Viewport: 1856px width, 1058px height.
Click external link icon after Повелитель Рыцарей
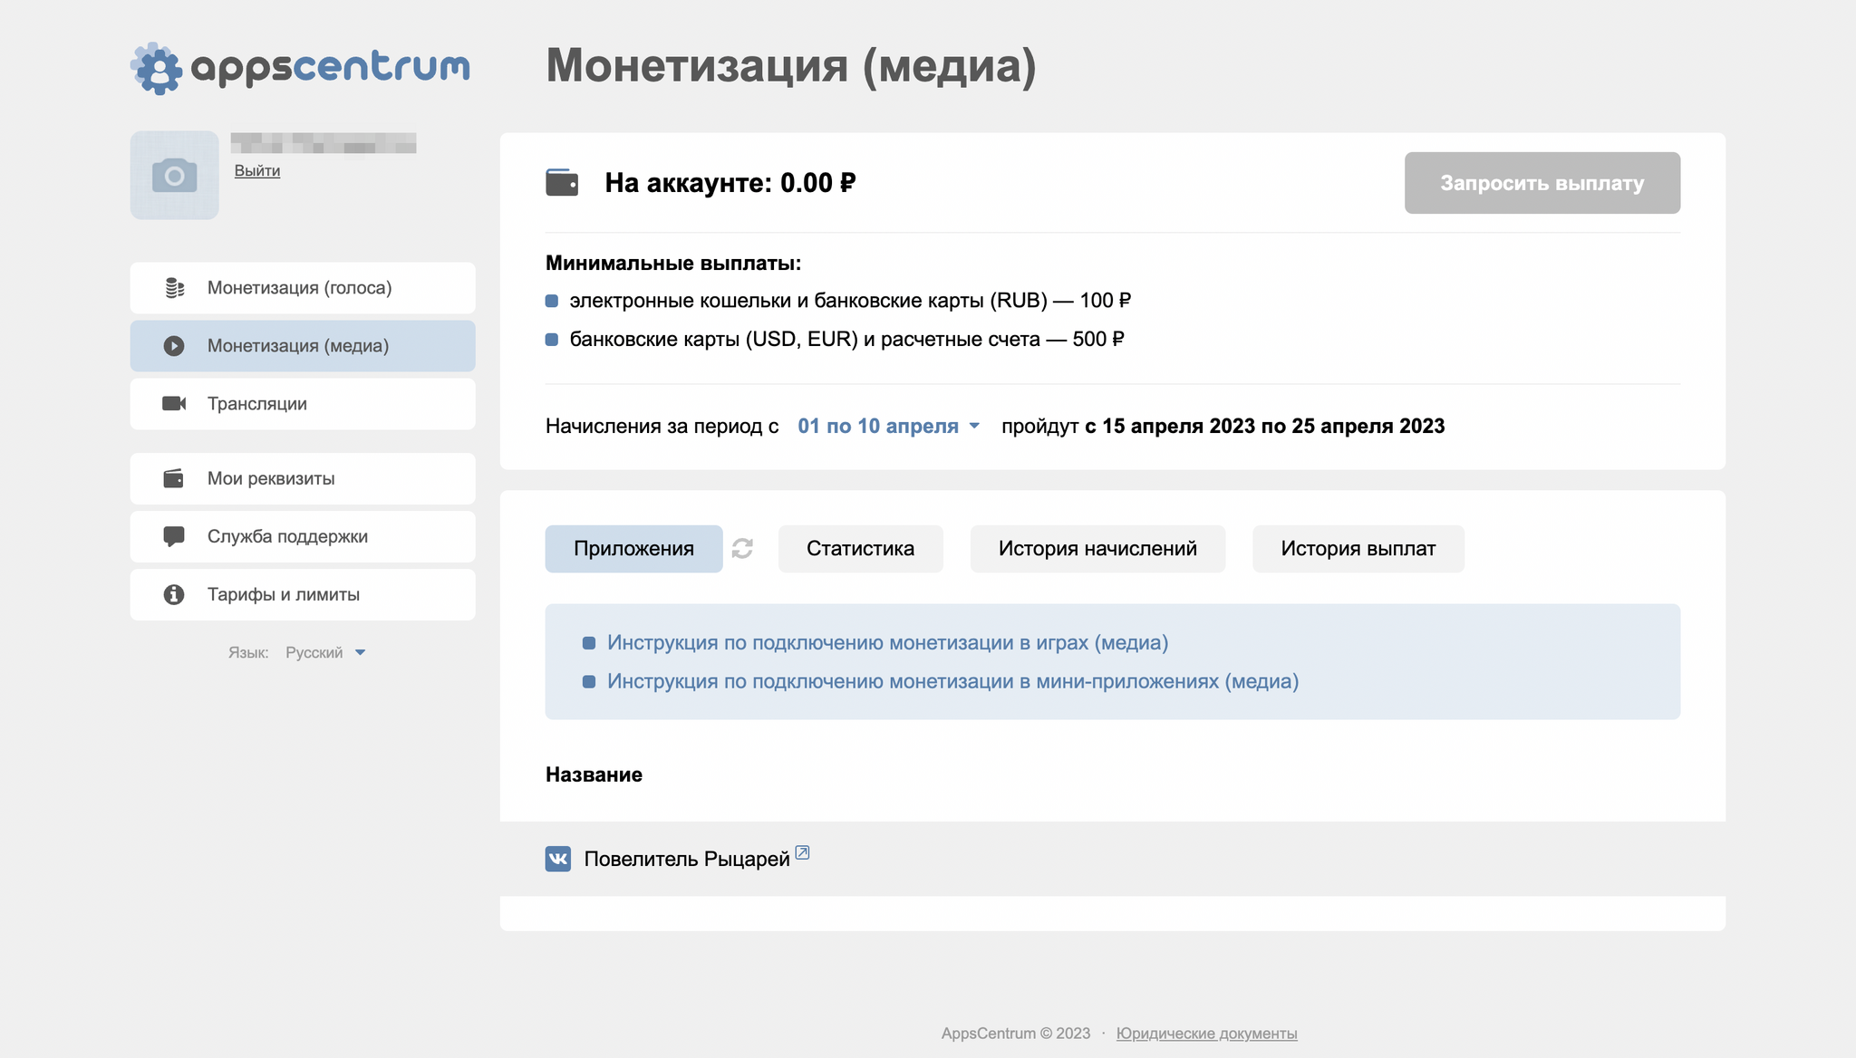pos(802,852)
